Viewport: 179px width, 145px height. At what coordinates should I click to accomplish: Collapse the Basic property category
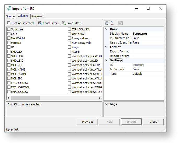(x=106, y=29)
